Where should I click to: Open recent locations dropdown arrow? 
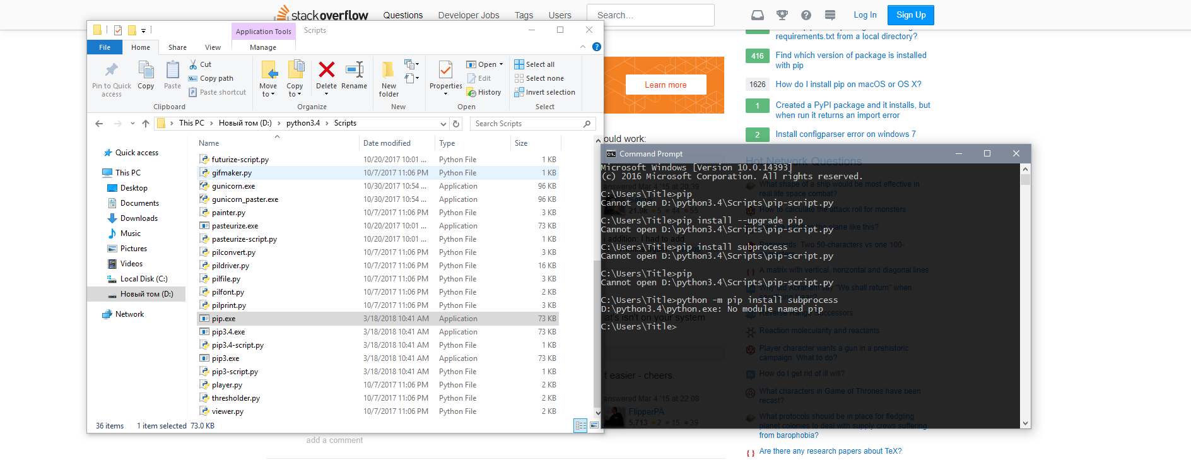pos(132,124)
